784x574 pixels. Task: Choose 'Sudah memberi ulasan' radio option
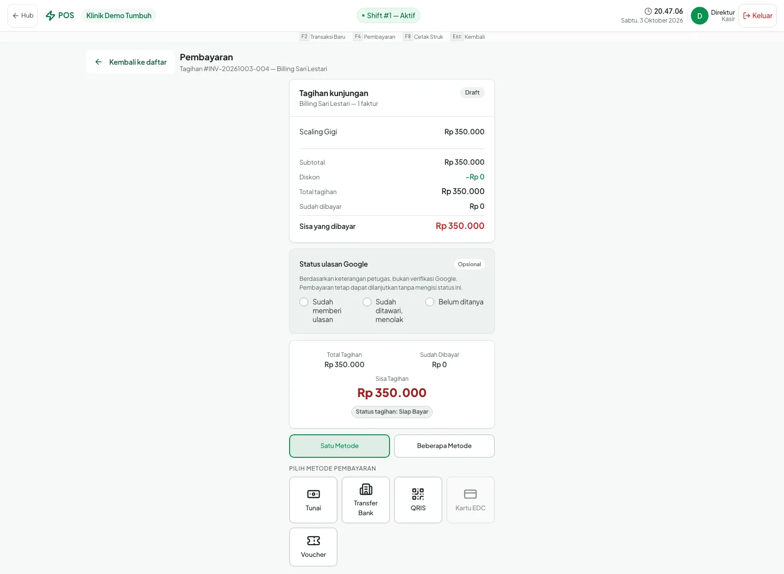[304, 302]
